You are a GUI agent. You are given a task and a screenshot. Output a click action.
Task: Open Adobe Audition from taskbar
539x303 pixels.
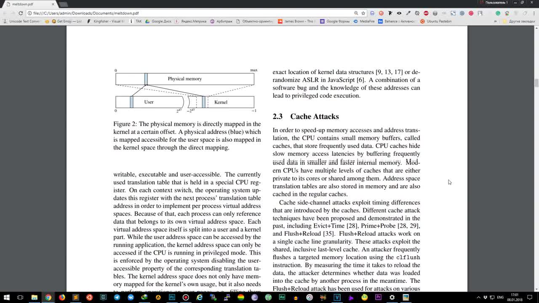282,297
